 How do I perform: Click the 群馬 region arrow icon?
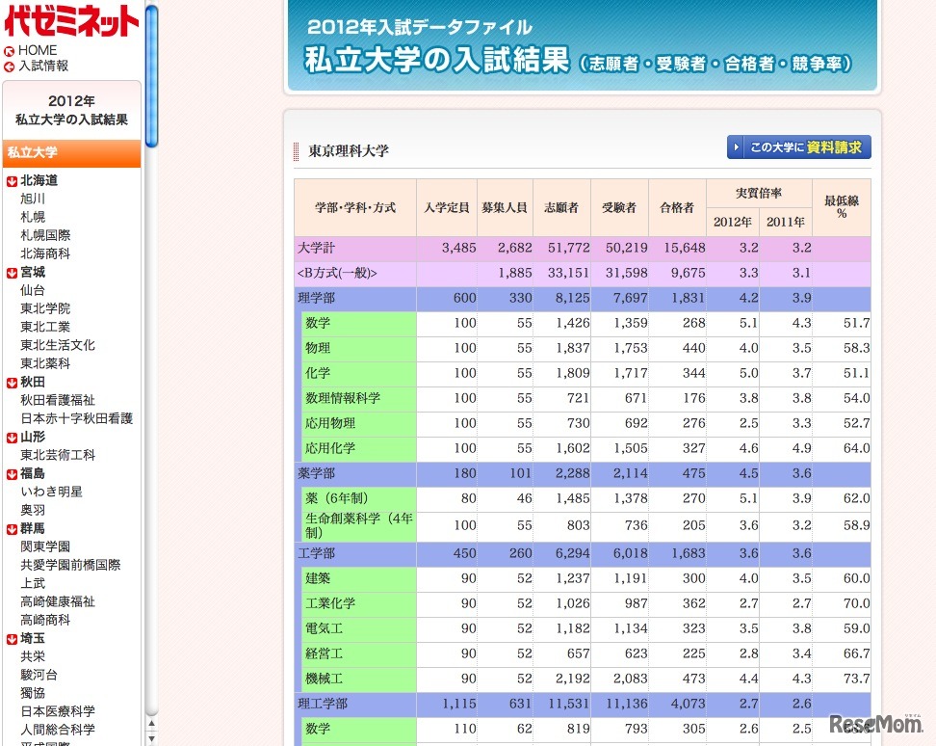coord(12,529)
